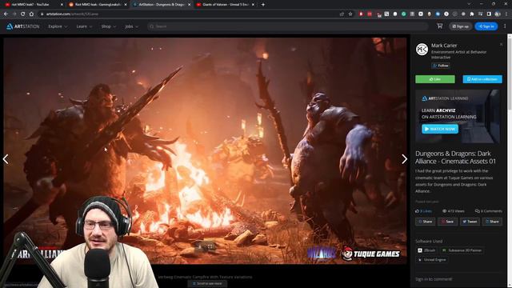Image resolution: width=512 pixels, height=288 pixels.
Task: Reload the page with the refresh icon
Action: pos(23,14)
